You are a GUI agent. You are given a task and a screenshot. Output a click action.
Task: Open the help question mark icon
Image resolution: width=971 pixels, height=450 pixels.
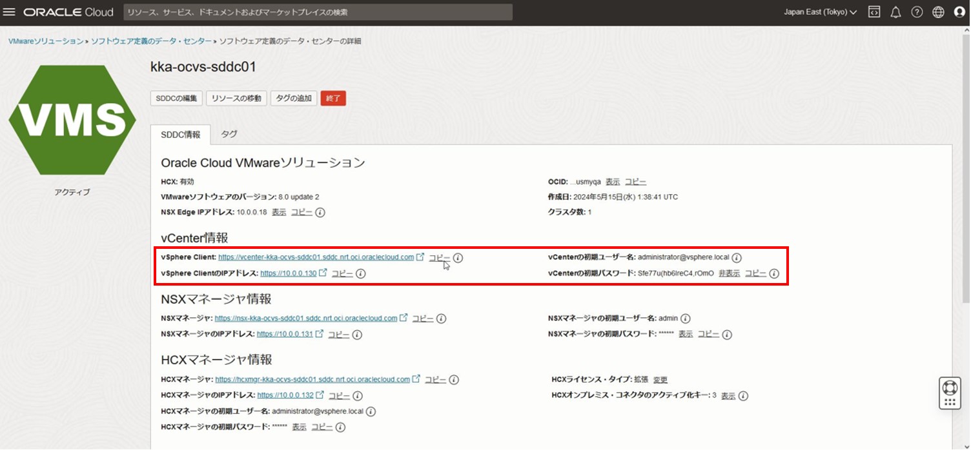pos(917,12)
